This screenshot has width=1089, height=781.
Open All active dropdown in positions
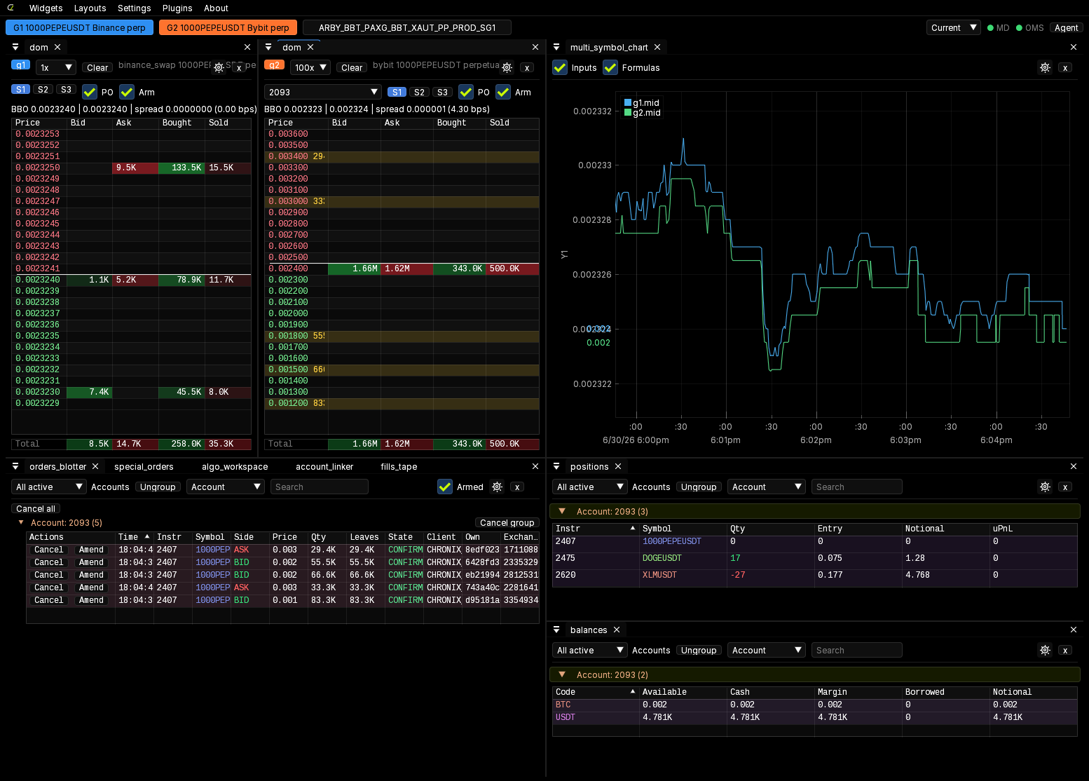pos(589,487)
